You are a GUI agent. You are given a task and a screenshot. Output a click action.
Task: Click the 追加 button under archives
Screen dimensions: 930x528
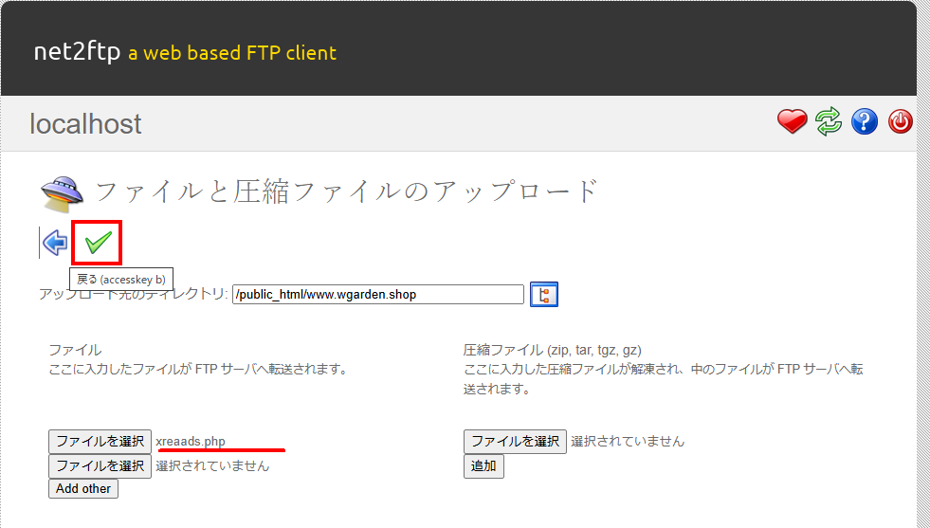click(x=483, y=465)
